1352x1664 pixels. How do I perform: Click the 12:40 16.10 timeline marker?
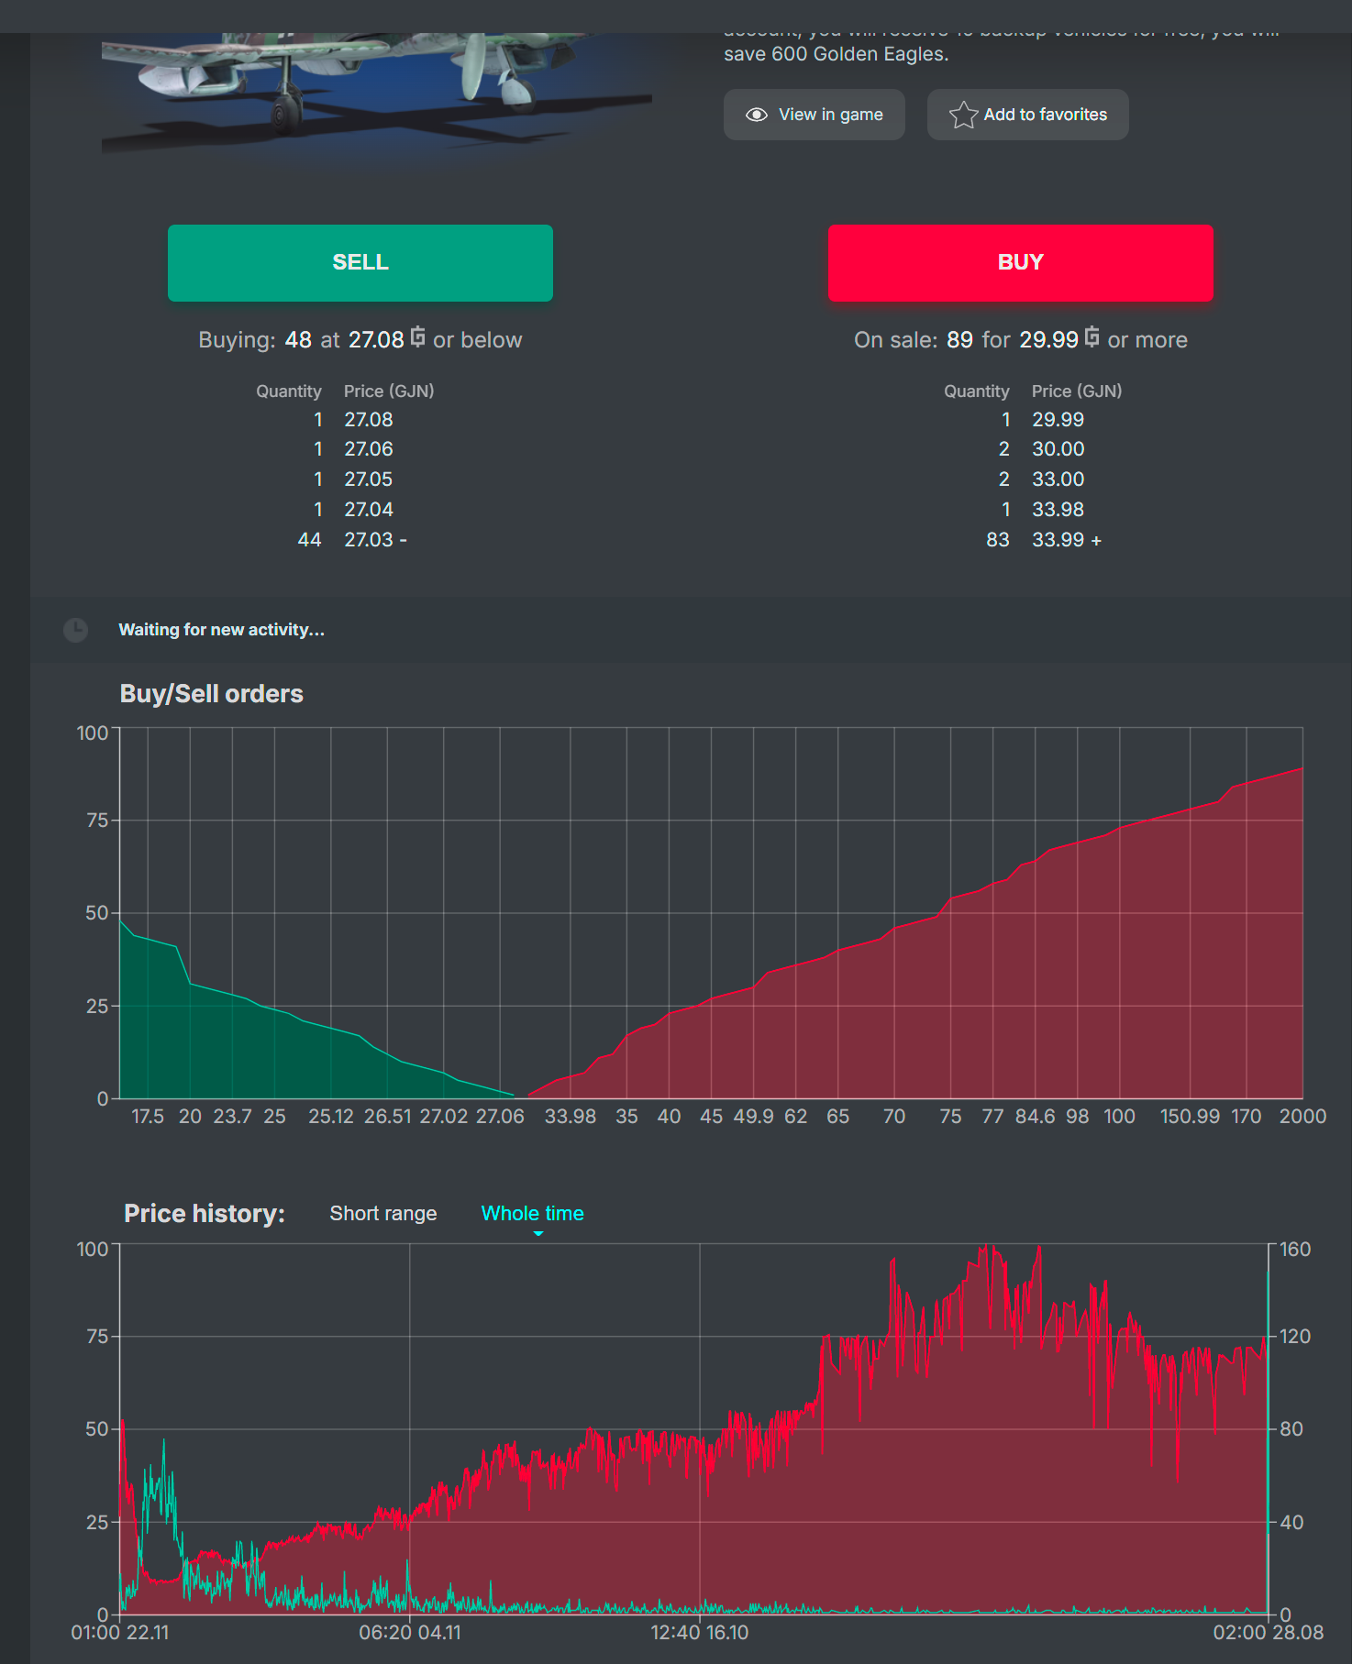click(x=700, y=1633)
